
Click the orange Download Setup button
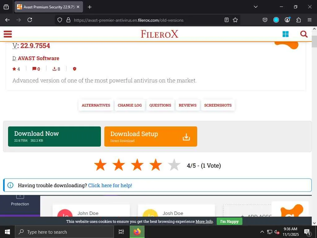pyautogui.click(x=151, y=136)
